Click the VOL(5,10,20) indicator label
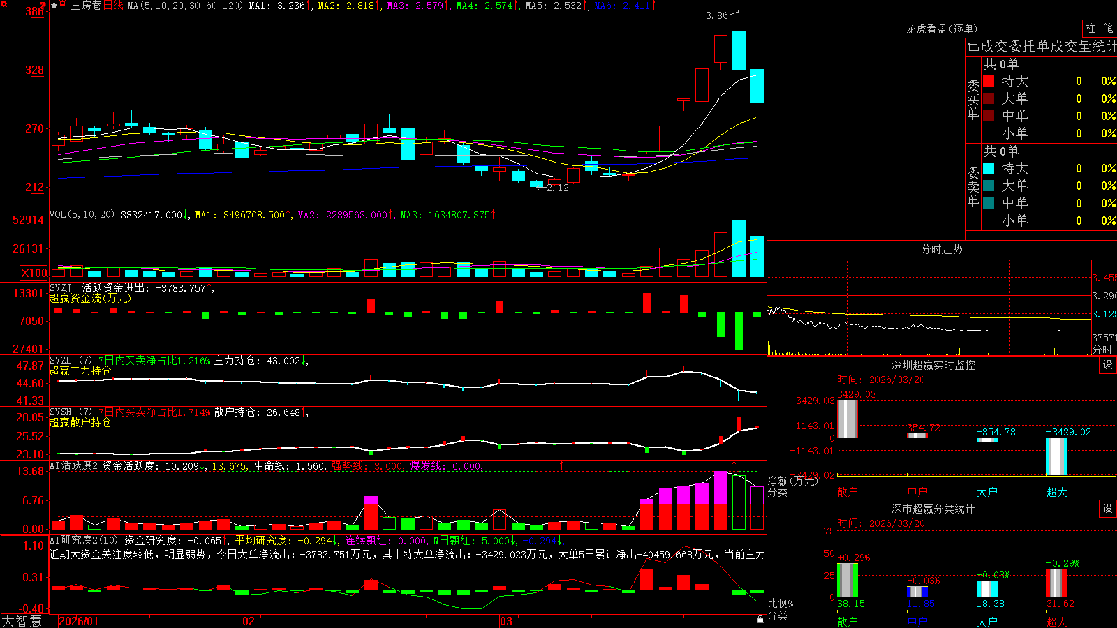Screen dimensions: 1117x628 tap(82, 215)
